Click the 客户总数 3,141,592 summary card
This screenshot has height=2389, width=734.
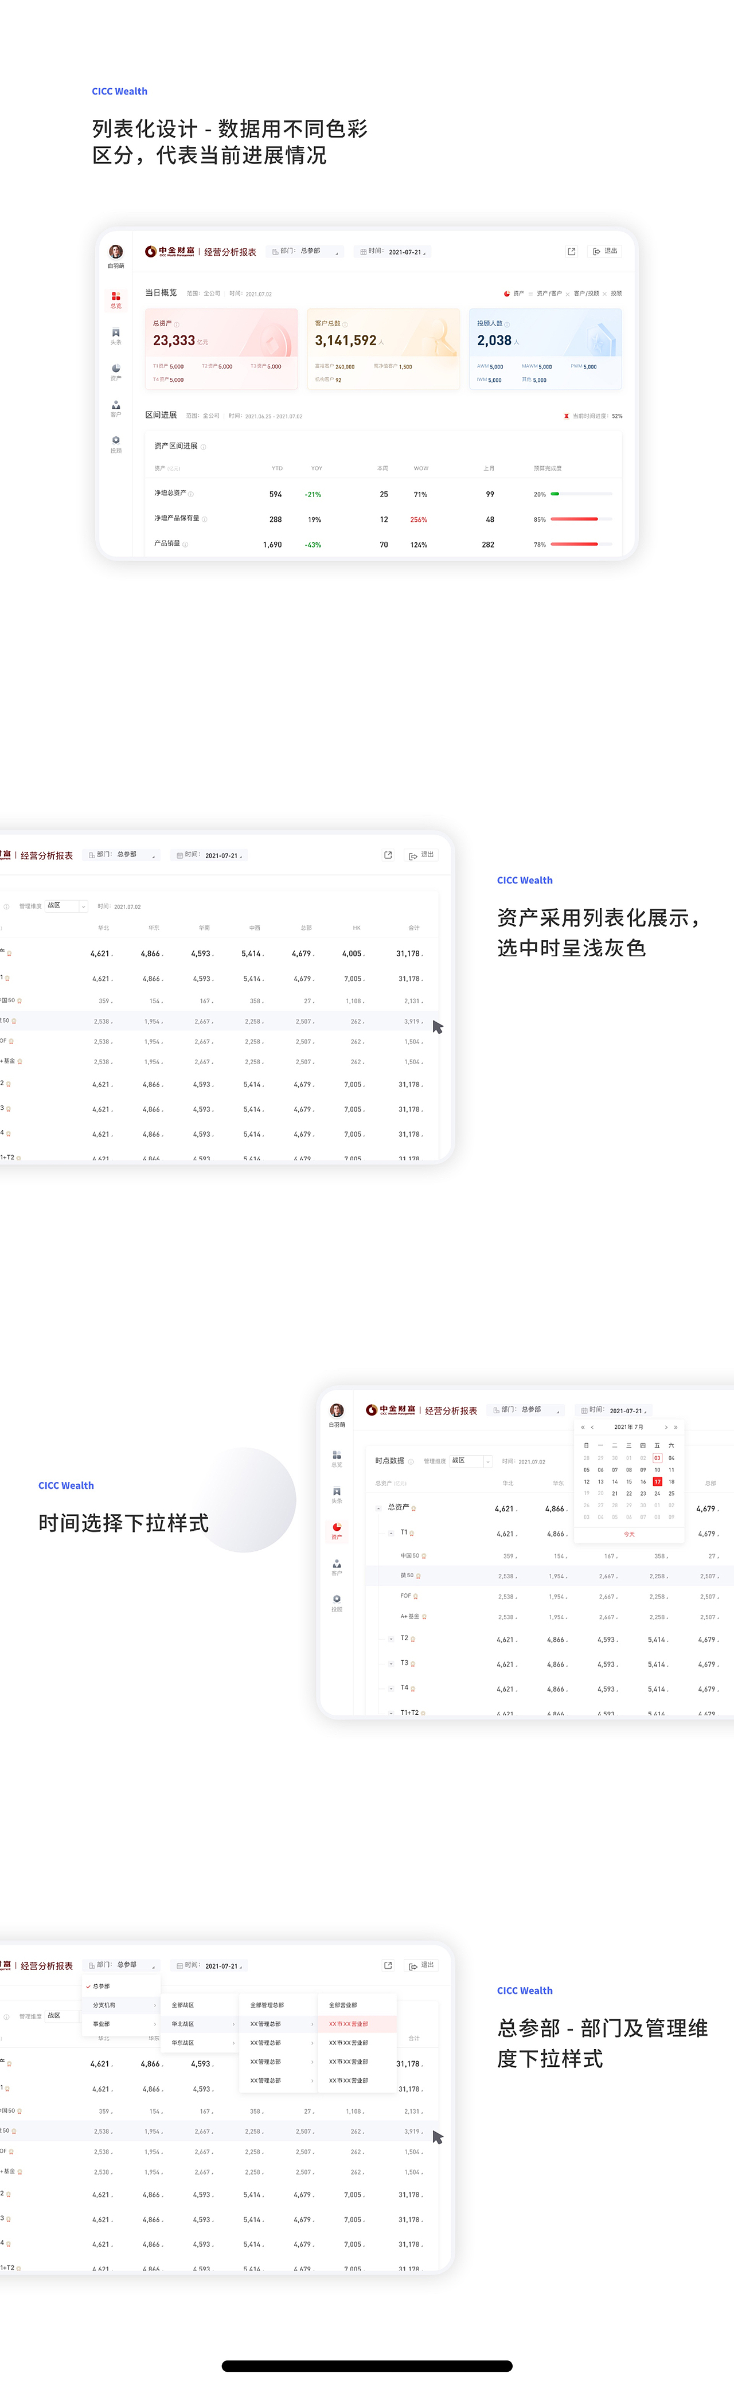pyautogui.click(x=383, y=350)
